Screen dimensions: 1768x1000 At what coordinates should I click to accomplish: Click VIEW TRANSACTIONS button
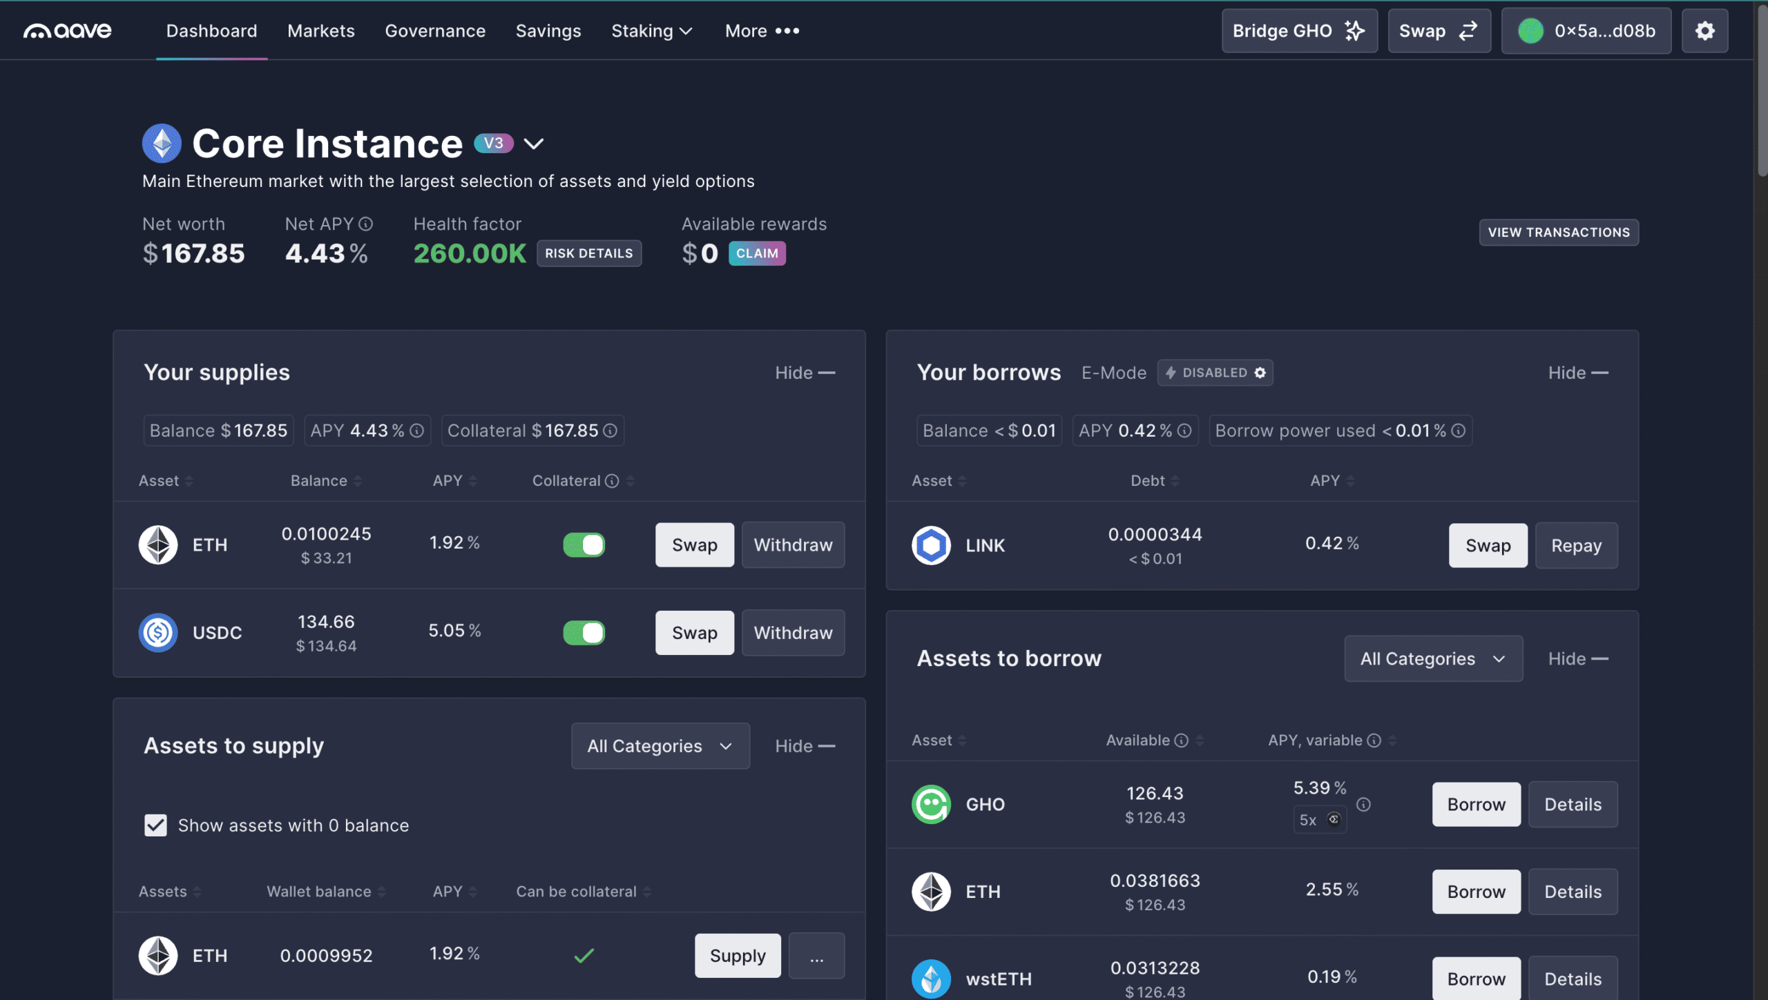coord(1558,233)
